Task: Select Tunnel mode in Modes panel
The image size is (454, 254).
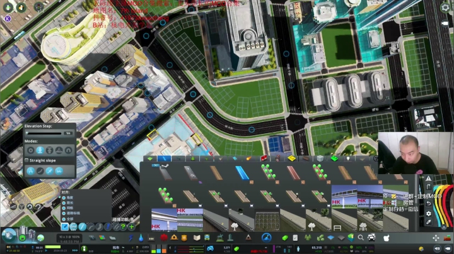Action: pos(68,150)
